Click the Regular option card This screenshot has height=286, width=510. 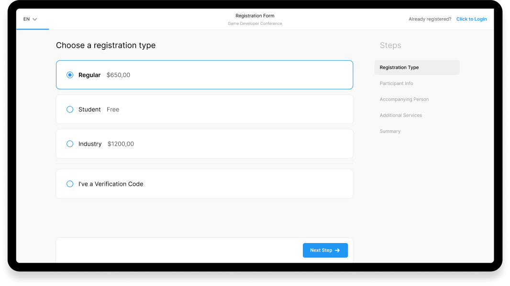click(204, 75)
